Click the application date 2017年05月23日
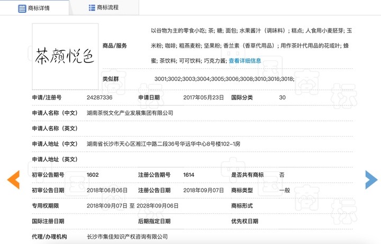The height and width of the screenshot is (244, 381). pos(204,98)
